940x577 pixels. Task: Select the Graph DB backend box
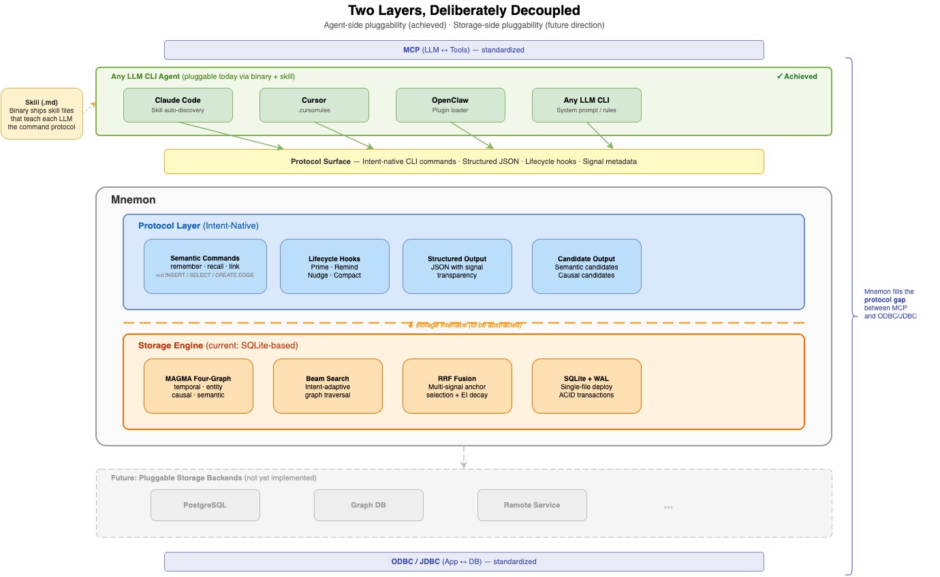click(x=369, y=505)
